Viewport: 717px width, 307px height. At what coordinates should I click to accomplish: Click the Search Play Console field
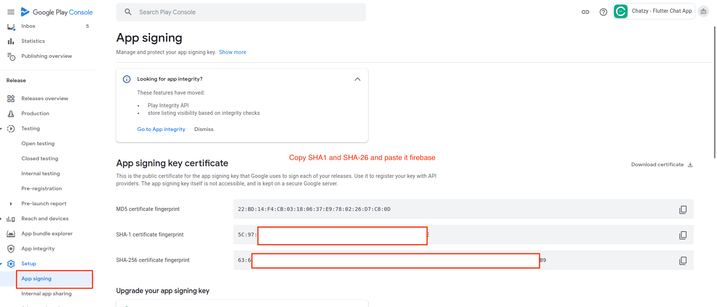pyautogui.click(x=241, y=12)
